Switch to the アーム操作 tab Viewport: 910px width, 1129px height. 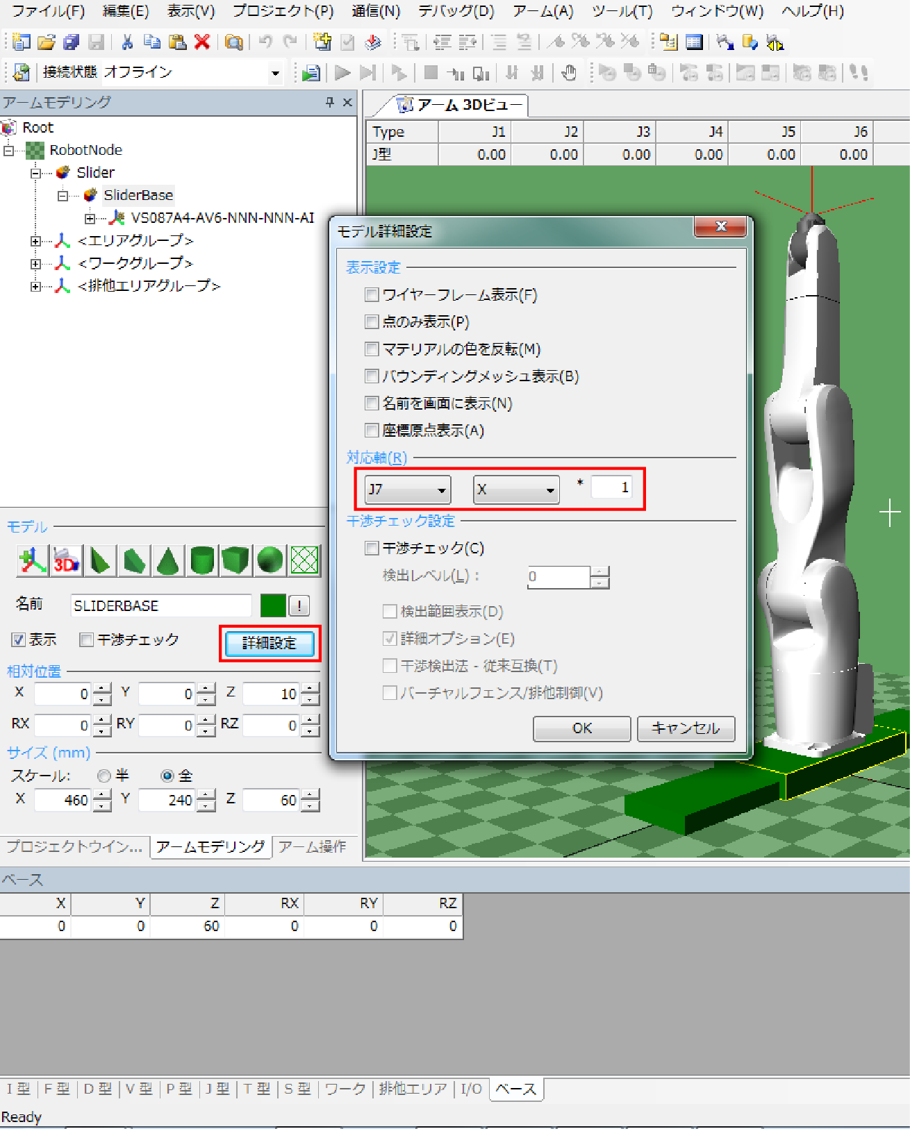click(313, 846)
